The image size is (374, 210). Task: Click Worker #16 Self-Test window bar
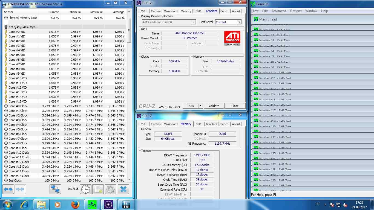tap(312, 105)
